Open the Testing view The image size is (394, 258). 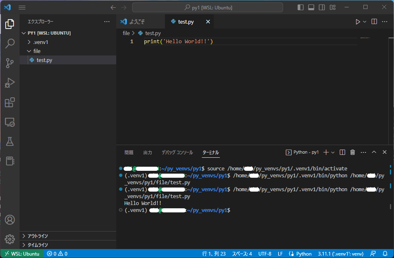[x=10, y=141]
